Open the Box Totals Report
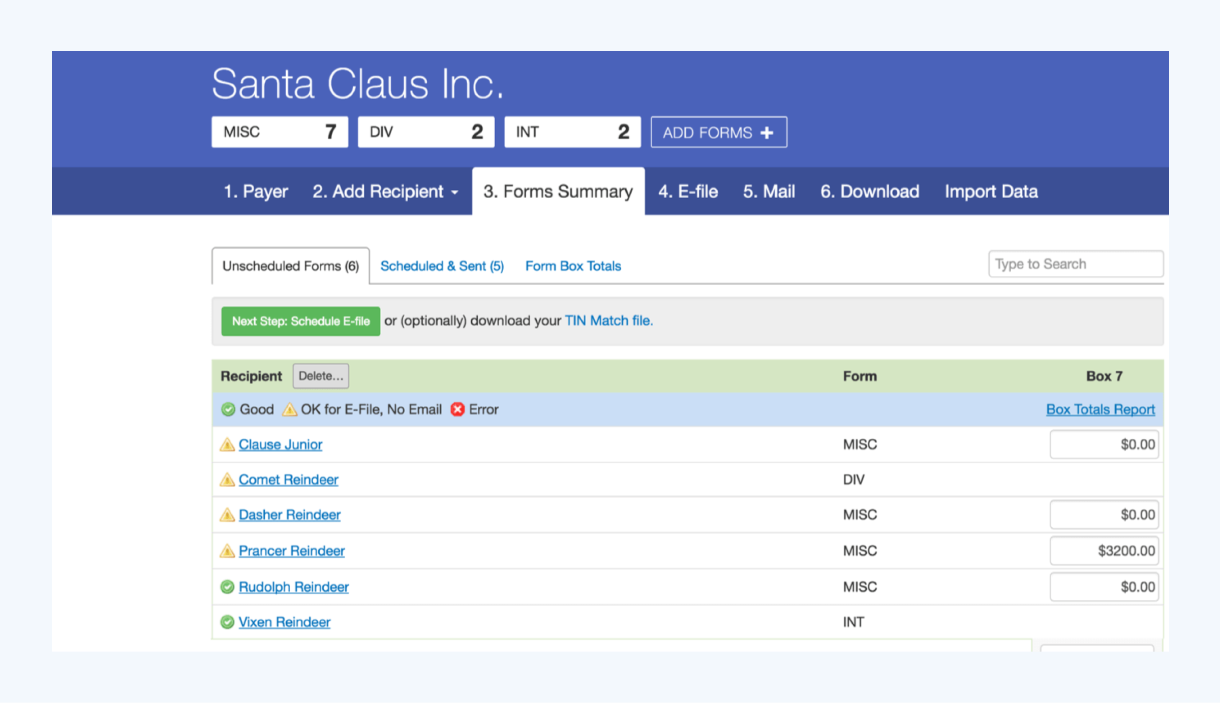The width and height of the screenshot is (1220, 703). pyautogui.click(x=1100, y=409)
